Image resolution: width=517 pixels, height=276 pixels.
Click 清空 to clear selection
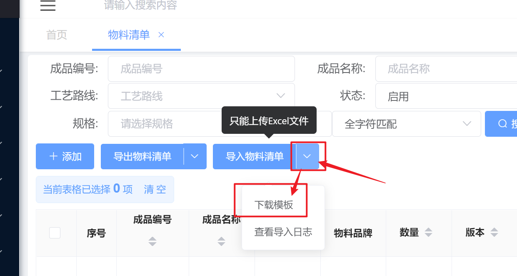155,190
